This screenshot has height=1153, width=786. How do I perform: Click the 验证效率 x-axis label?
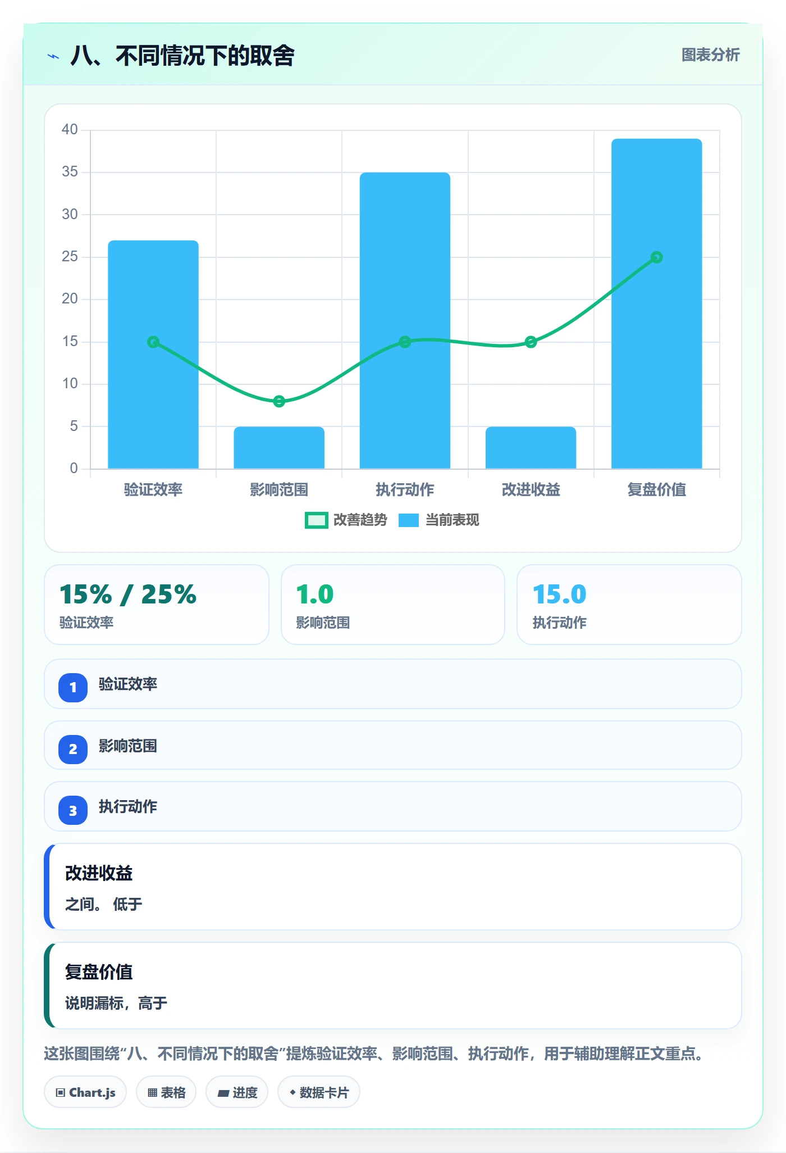pos(153,489)
